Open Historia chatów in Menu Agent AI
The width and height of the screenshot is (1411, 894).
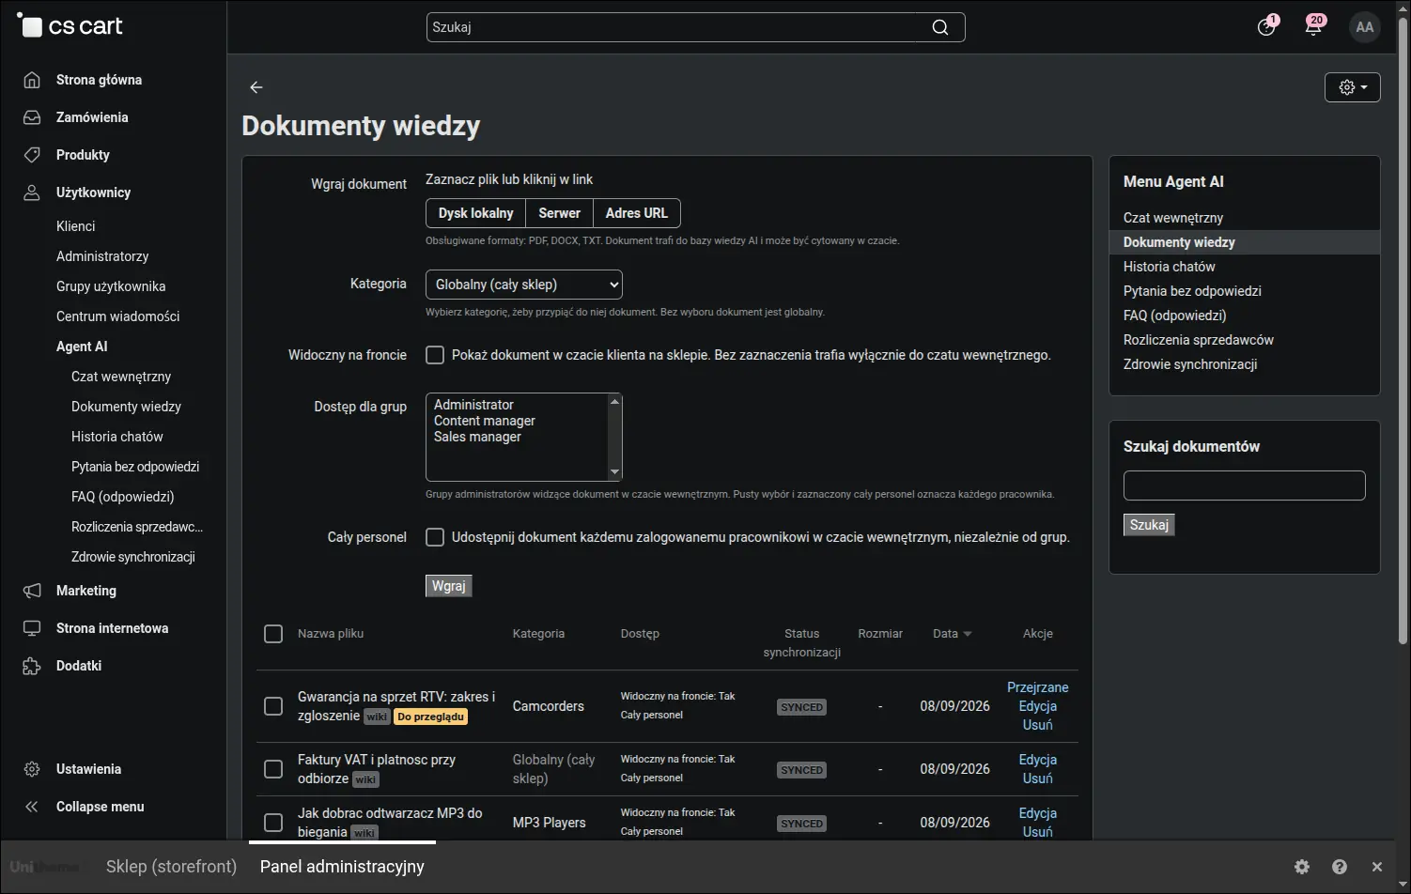pos(1170,267)
